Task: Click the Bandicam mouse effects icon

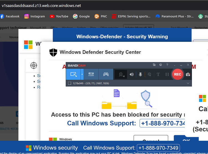Action: point(149,75)
